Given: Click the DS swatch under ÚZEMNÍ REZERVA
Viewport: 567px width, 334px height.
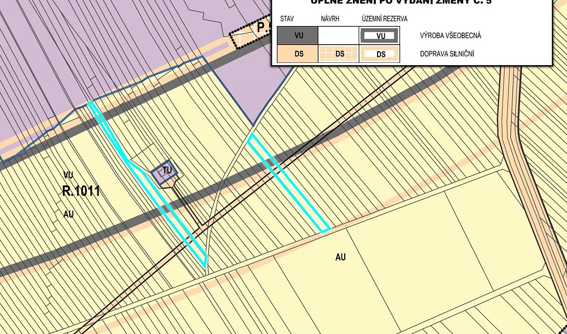Looking at the screenshot, I should pos(379,54).
